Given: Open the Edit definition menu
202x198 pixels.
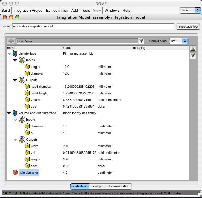Looking at the screenshot, I should click(x=57, y=10).
